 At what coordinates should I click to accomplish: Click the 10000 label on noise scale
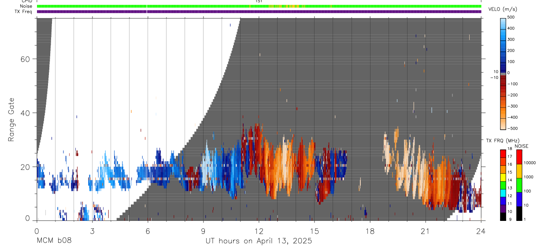coord(530,163)
